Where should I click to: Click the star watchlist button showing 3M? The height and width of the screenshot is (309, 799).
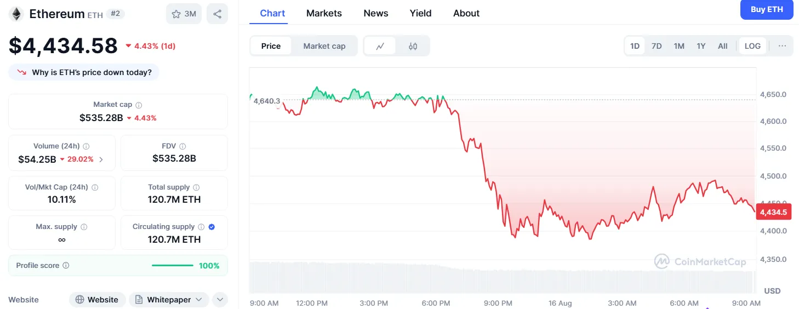coord(184,14)
